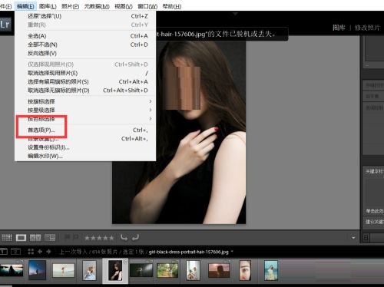Choose 全选(A) menu entry
Viewport: 384px width, 287px height.
(85, 36)
